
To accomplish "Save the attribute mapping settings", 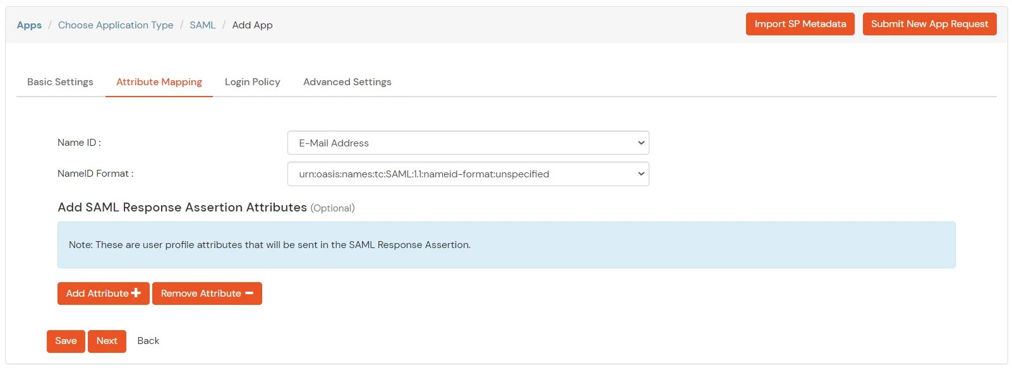I will pyautogui.click(x=66, y=341).
